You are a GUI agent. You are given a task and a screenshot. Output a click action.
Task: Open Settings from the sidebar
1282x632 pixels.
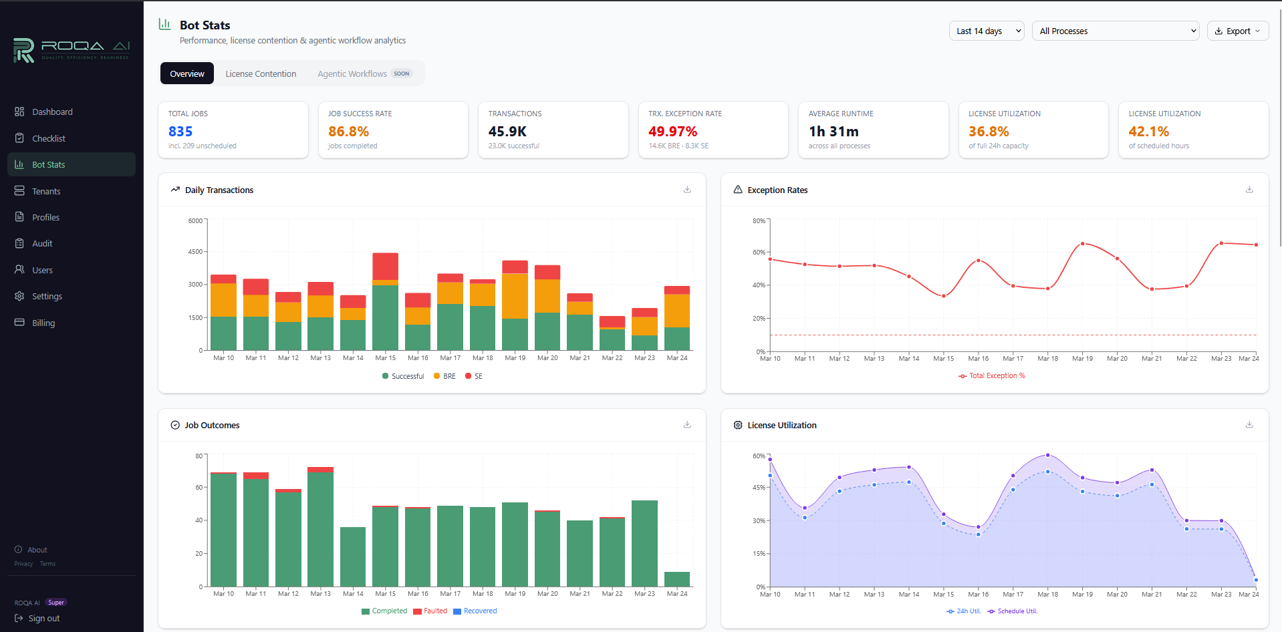coord(20,296)
